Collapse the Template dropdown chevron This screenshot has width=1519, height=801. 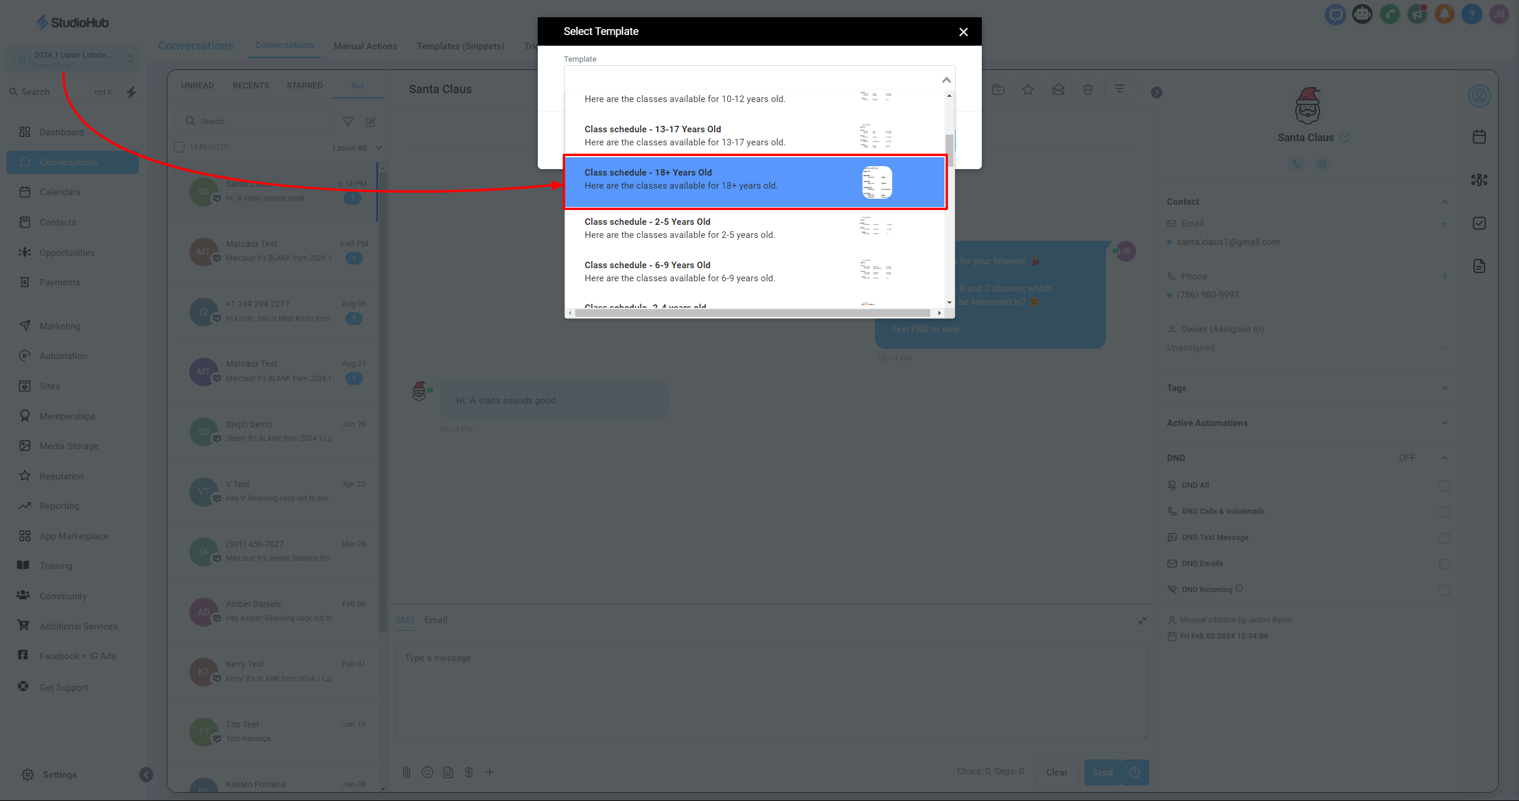coord(946,80)
